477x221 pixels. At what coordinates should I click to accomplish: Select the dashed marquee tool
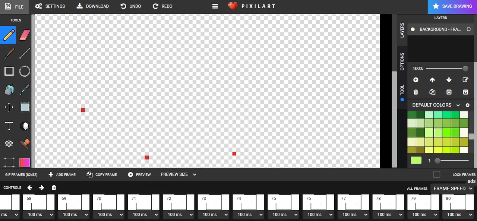9,162
